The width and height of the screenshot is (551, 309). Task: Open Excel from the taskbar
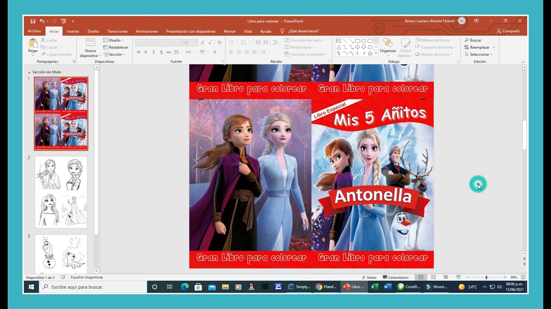pyautogui.click(x=375, y=287)
